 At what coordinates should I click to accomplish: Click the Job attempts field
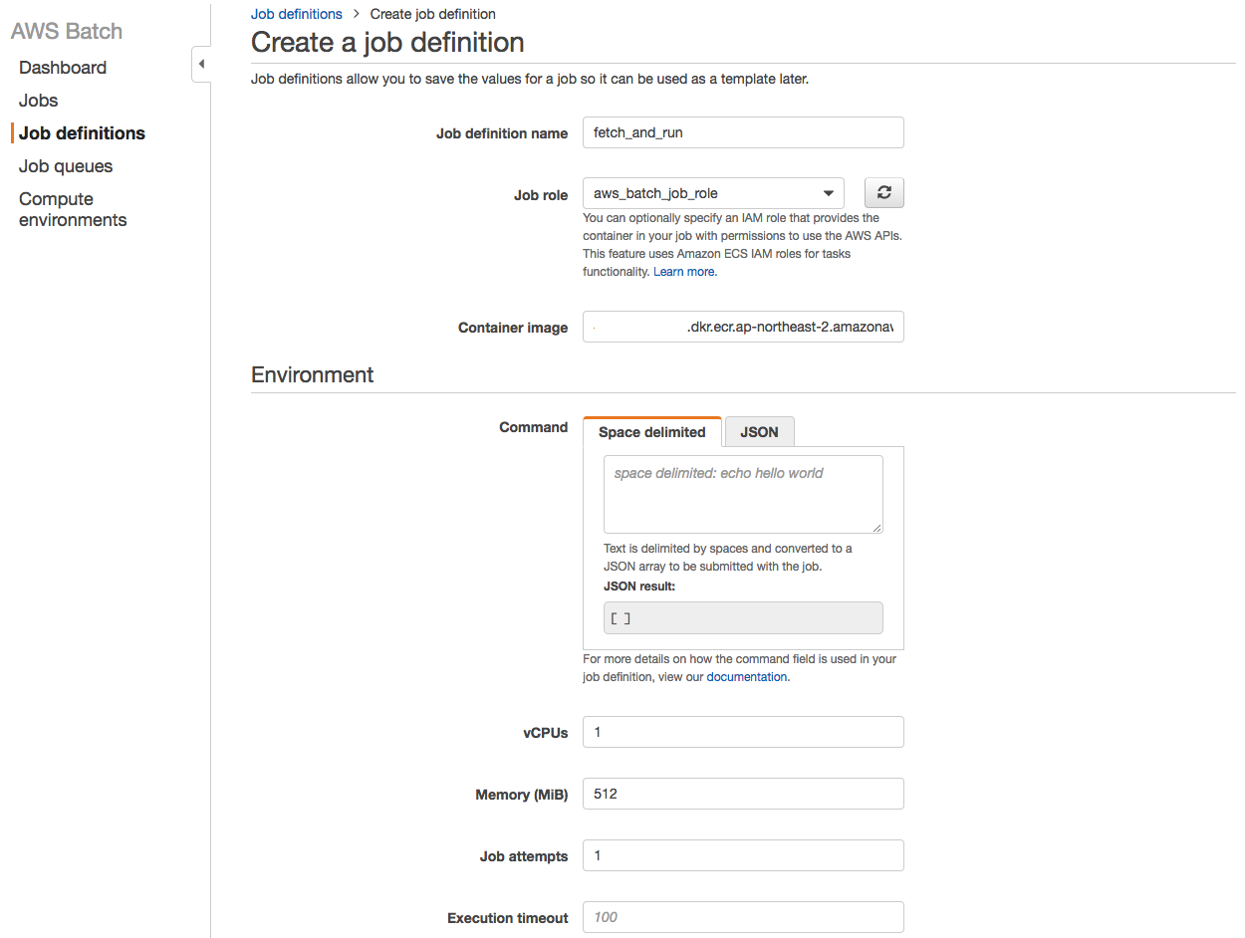pos(743,855)
